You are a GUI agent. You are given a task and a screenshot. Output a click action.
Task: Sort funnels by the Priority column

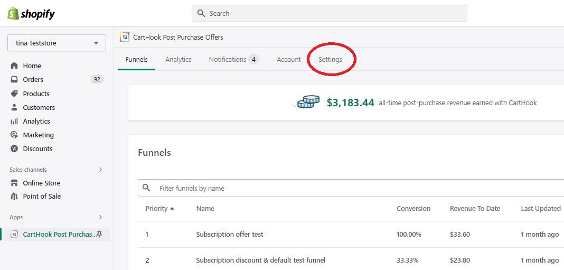(x=159, y=208)
